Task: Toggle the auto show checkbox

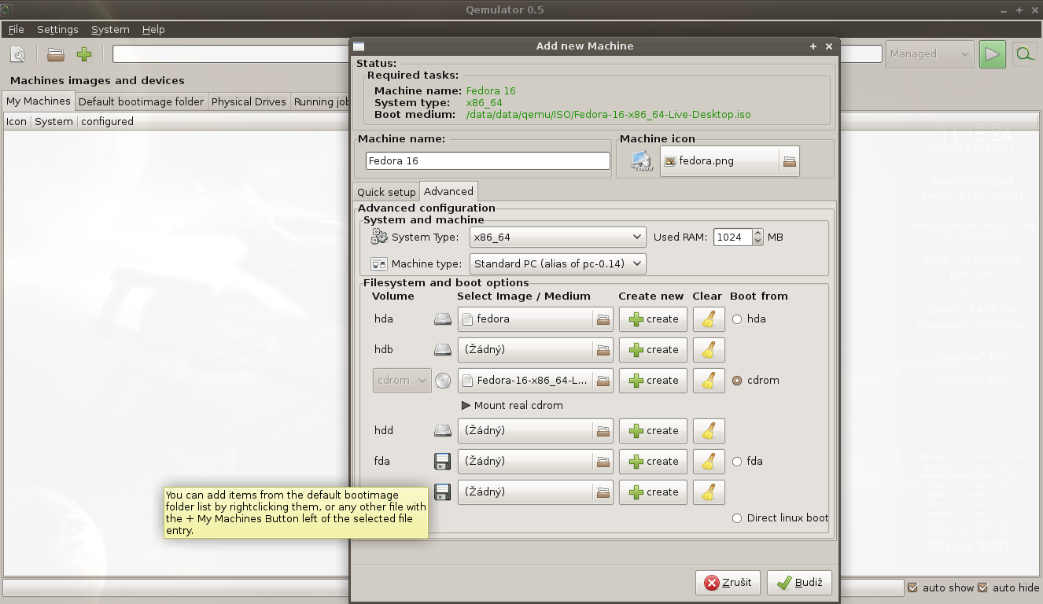Action: [912, 587]
